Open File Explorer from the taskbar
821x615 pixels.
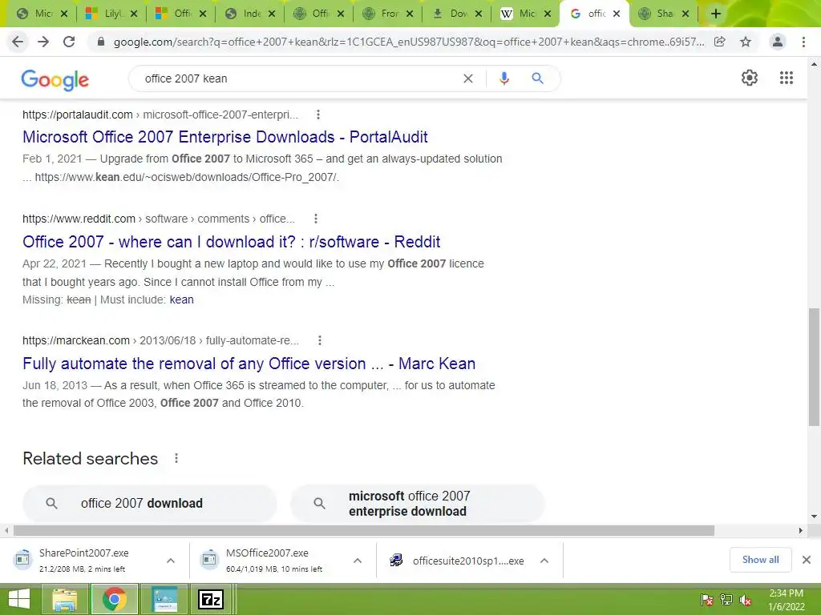click(x=64, y=599)
